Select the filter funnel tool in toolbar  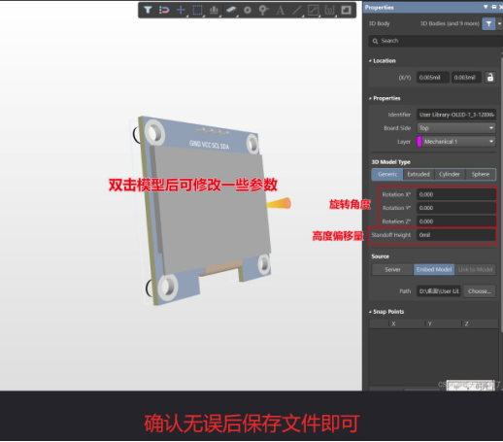click(148, 10)
